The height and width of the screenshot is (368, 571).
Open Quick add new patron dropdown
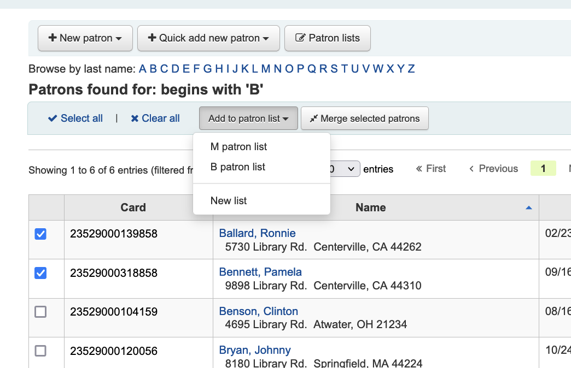click(208, 38)
